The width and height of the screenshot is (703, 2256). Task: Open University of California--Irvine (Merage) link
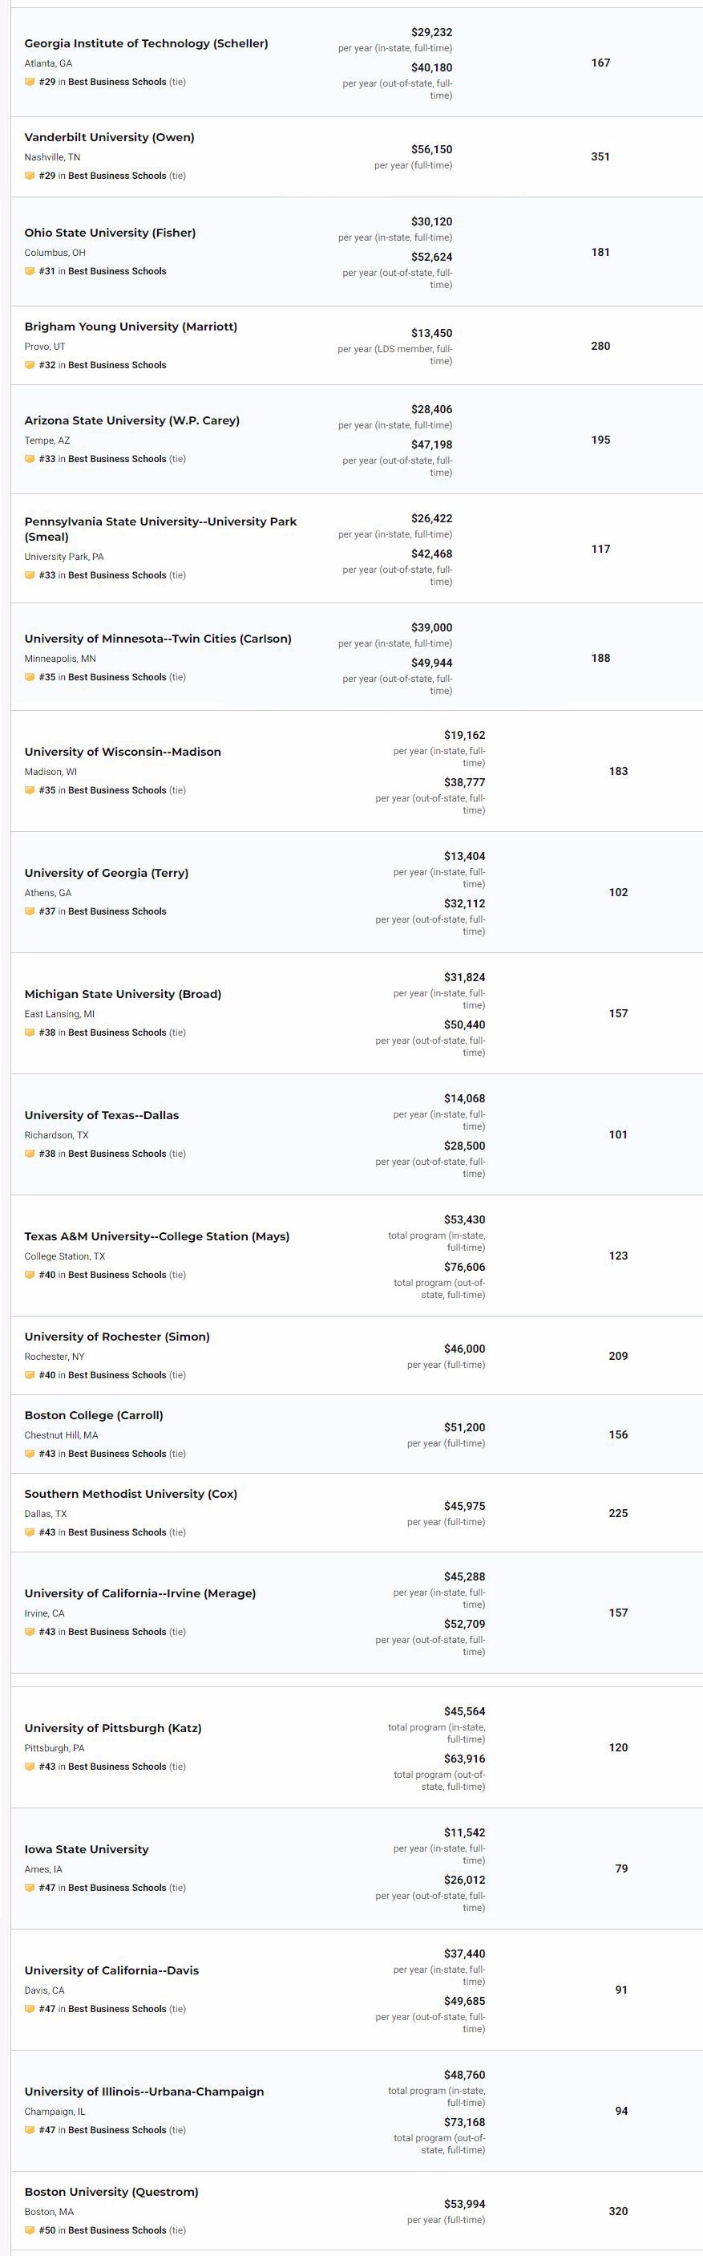[x=140, y=1594]
